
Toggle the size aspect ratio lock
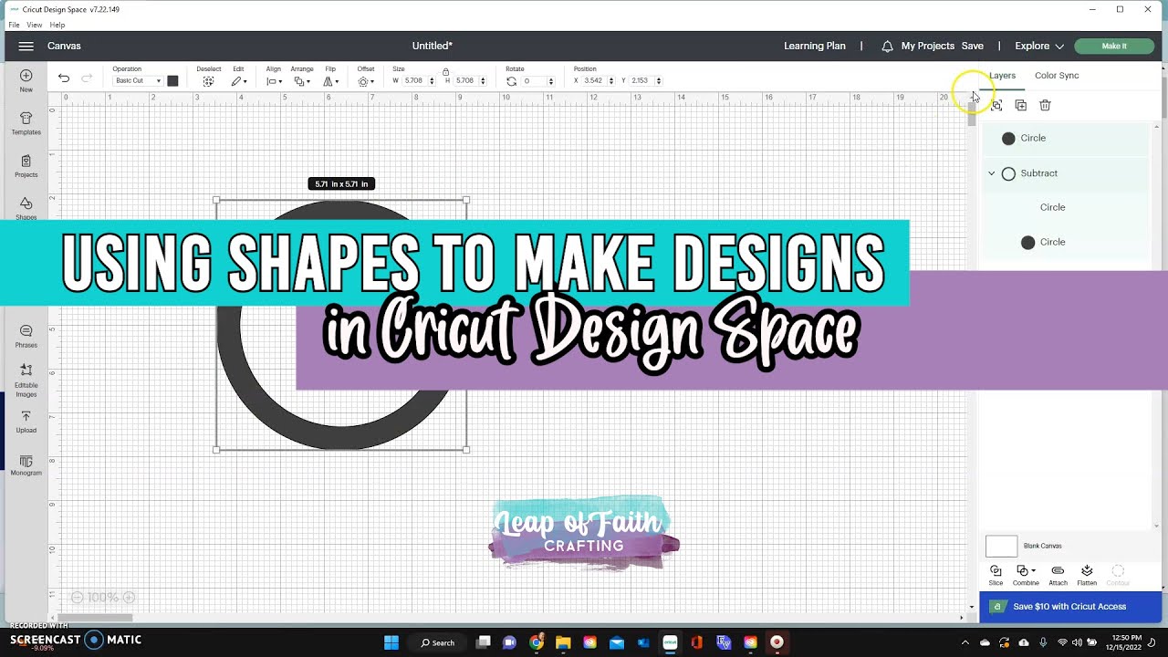click(445, 71)
